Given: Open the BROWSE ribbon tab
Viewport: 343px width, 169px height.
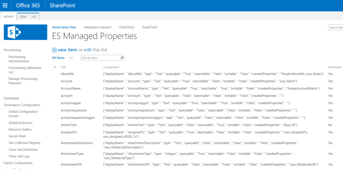Looking at the screenshot, I should [9, 17].
